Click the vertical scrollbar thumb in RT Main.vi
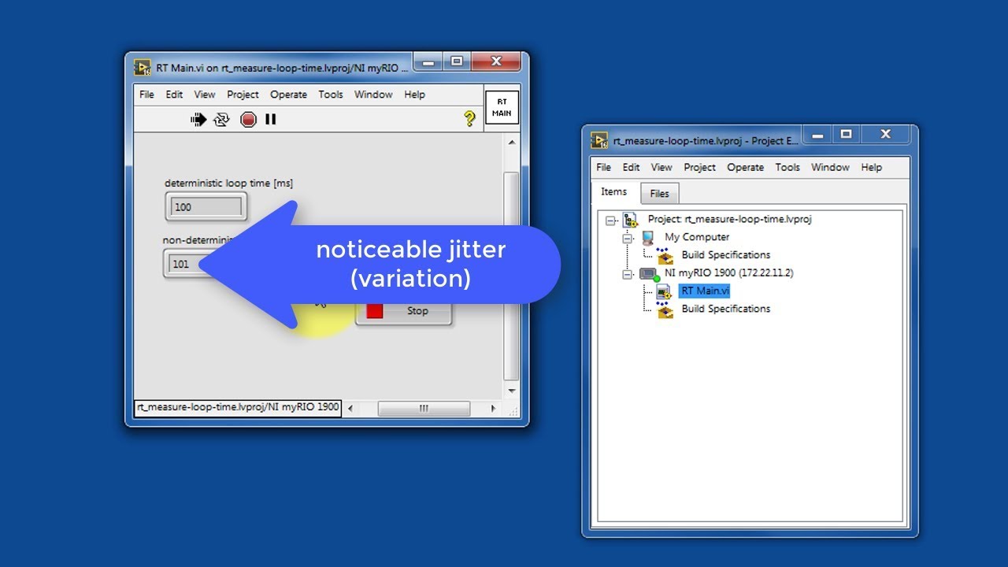 pyautogui.click(x=511, y=276)
